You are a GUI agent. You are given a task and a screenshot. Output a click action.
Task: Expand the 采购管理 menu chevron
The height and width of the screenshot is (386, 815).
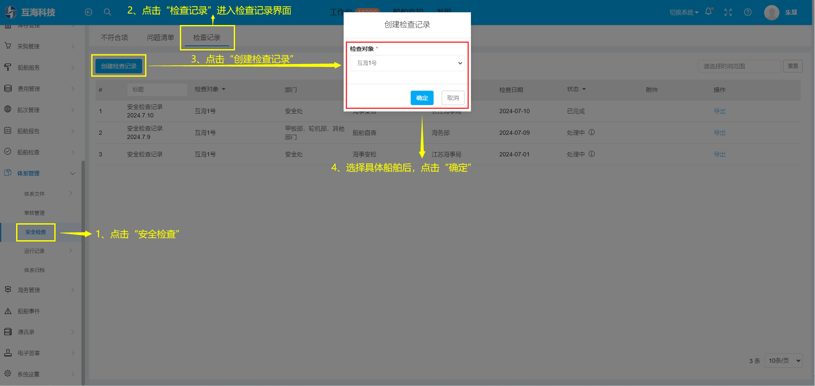pyautogui.click(x=73, y=46)
